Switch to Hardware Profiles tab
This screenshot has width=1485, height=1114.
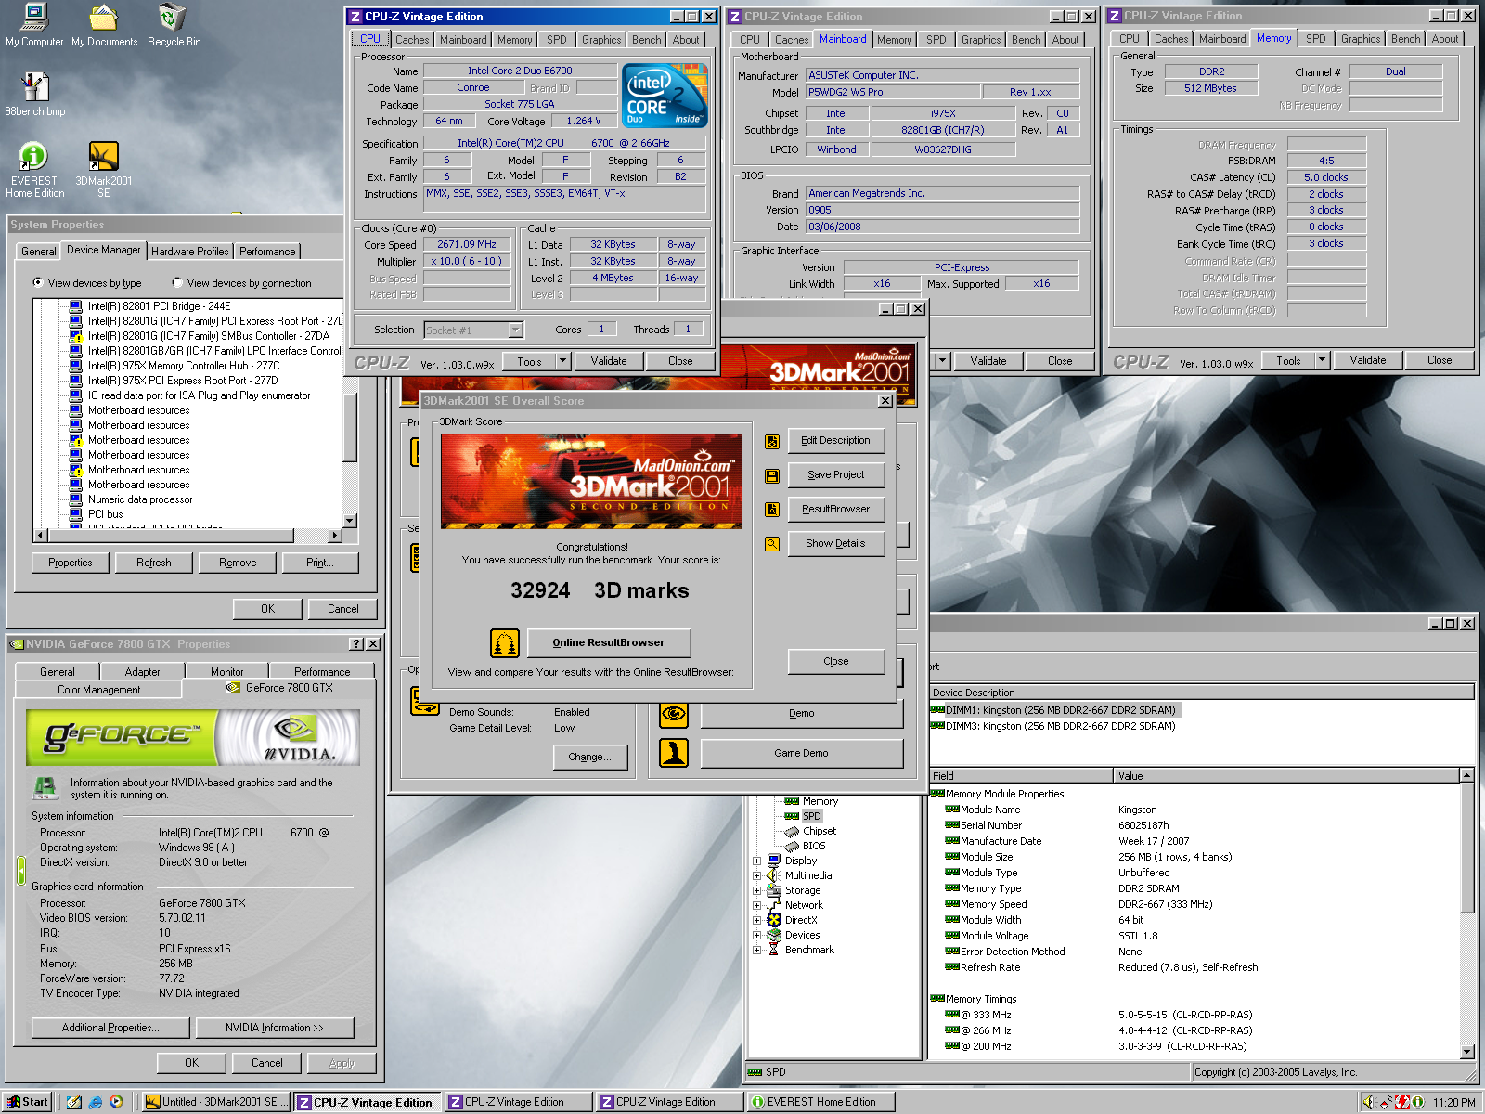coord(189,252)
